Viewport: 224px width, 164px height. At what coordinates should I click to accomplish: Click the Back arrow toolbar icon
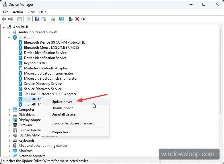(4, 19)
